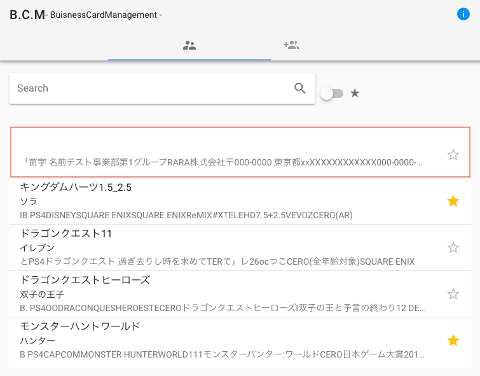This screenshot has height=376, width=480.
Task: Open the モンスターハントワールド entry title
Action: pos(80,326)
